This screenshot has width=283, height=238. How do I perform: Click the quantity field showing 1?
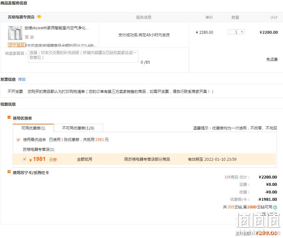click(x=236, y=32)
